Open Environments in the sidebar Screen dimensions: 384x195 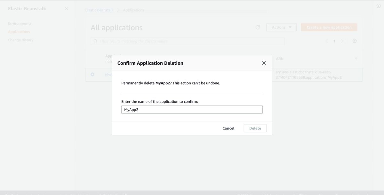[20, 23]
